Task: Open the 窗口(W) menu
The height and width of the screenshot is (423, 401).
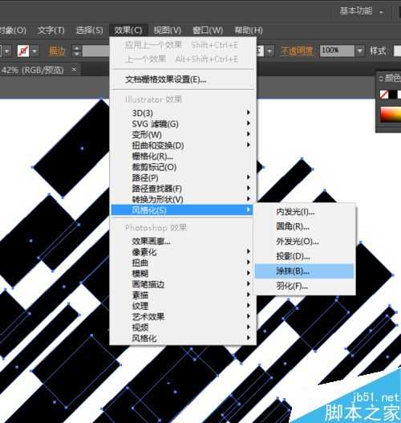Action: point(208,30)
